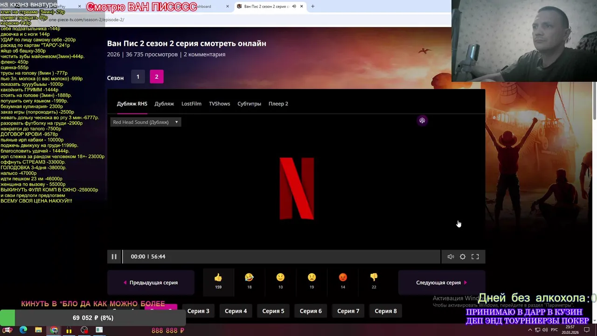Click the thumbs-down reaction with 22
This screenshot has width=597, height=336.
(x=374, y=282)
